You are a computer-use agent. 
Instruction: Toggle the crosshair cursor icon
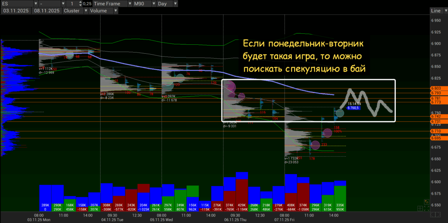pos(420,208)
